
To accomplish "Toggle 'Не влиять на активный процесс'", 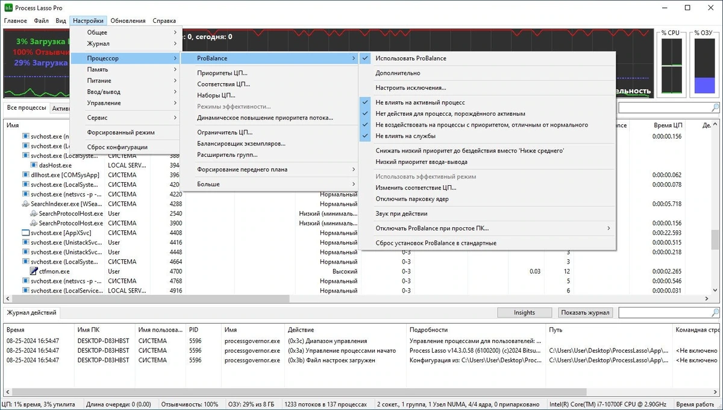I will [487, 102].
